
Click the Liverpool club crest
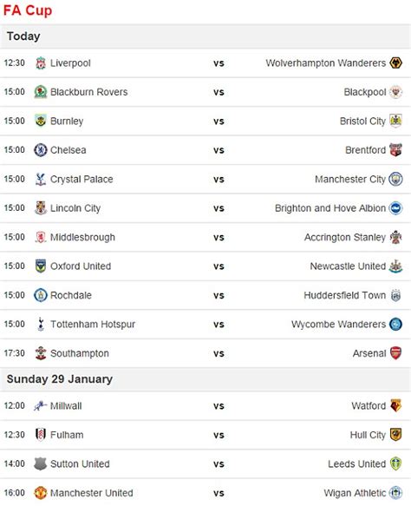click(x=41, y=63)
